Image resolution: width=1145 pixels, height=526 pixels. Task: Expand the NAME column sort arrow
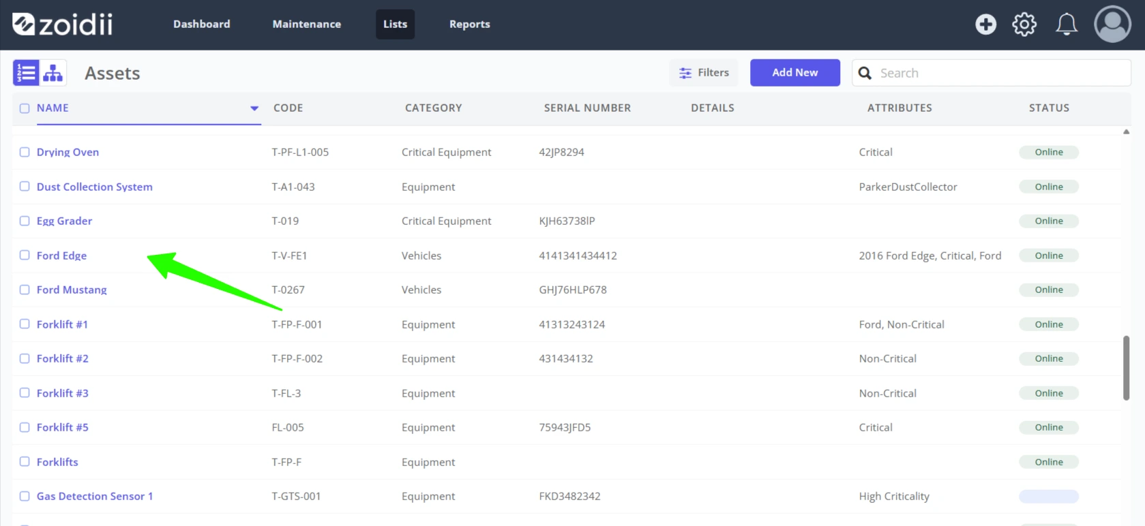tap(254, 108)
